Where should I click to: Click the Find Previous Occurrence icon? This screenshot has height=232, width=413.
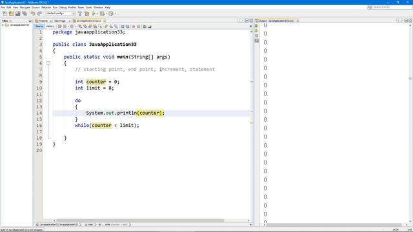pyautogui.click(x=85, y=26)
